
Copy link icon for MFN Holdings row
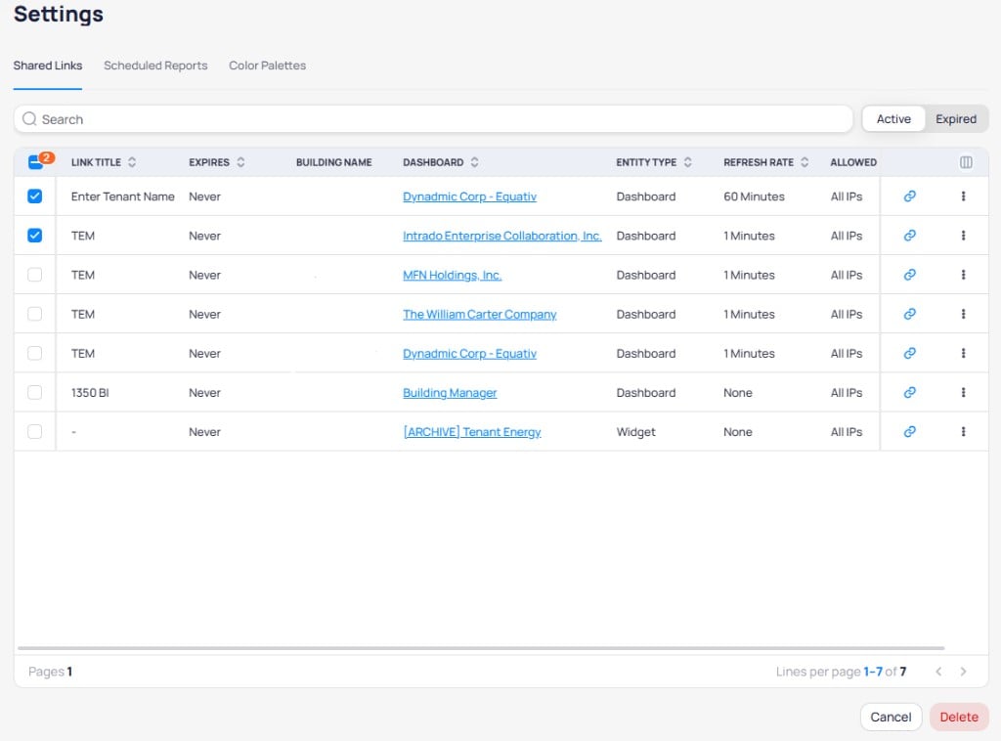[x=910, y=275]
